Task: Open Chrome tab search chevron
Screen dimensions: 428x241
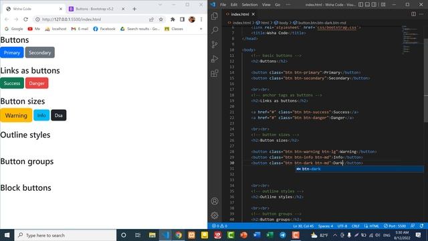Action: click(x=160, y=5)
